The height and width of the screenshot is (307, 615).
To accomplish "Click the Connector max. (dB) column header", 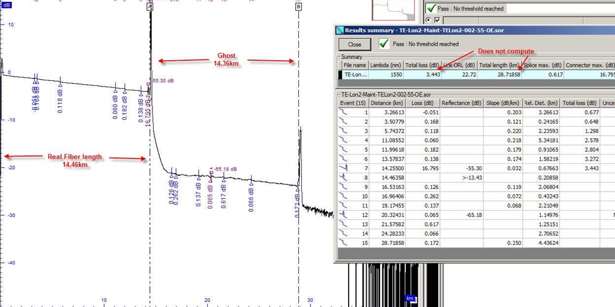I will [590, 65].
